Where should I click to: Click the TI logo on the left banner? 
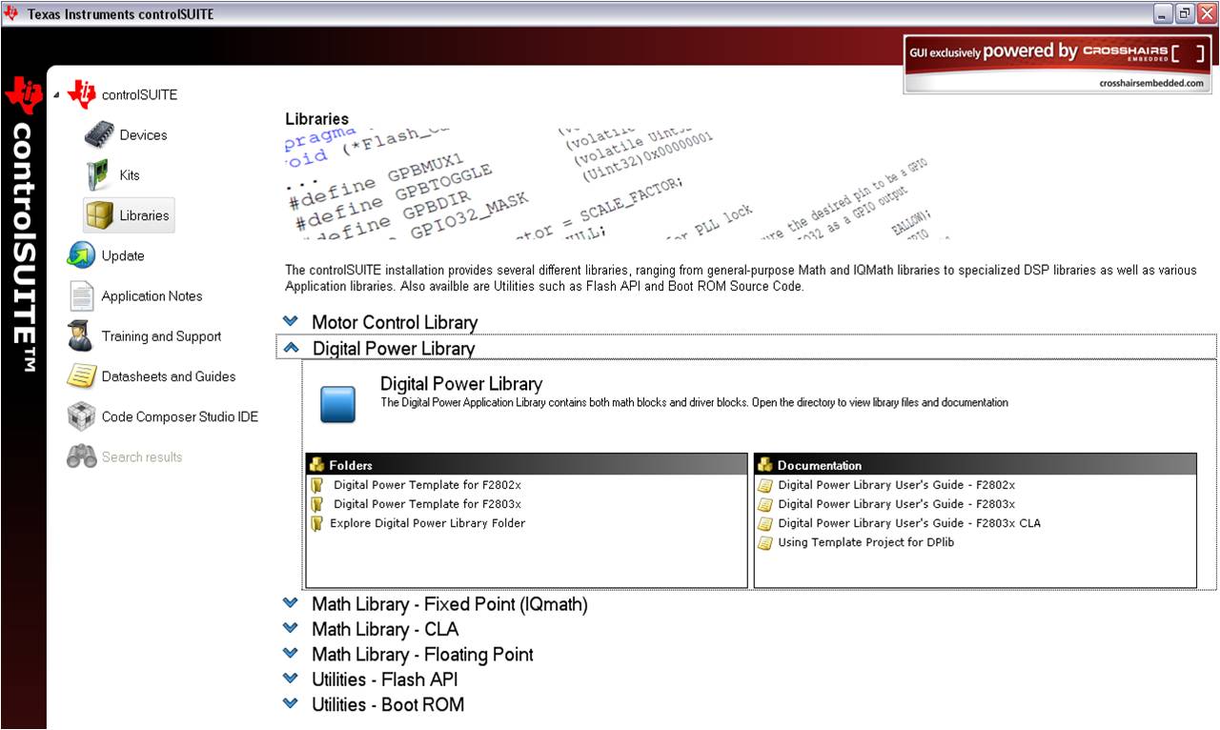click(x=24, y=95)
